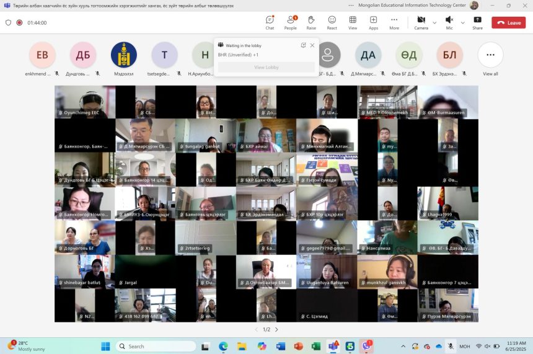This screenshot has height=354, width=533.
Task: Open the Chat panel
Action: pos(270,22)
